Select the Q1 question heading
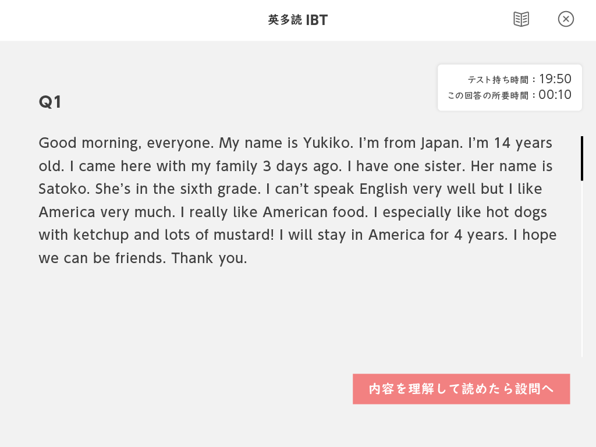The height and width of the screenshot is (447, 596). coord(50,102)
